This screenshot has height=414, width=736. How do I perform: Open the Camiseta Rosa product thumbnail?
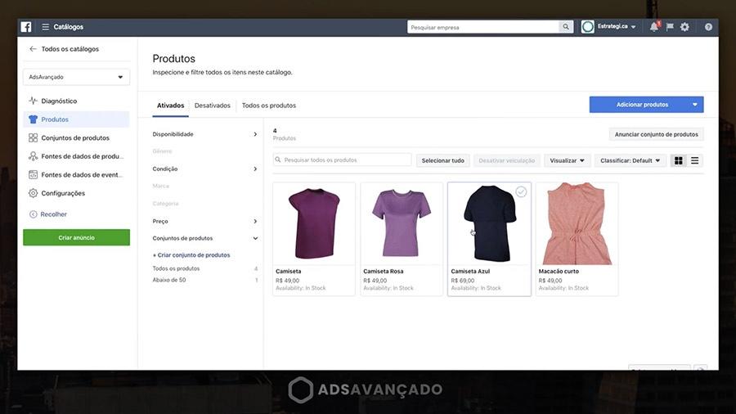tap(402, 224)
